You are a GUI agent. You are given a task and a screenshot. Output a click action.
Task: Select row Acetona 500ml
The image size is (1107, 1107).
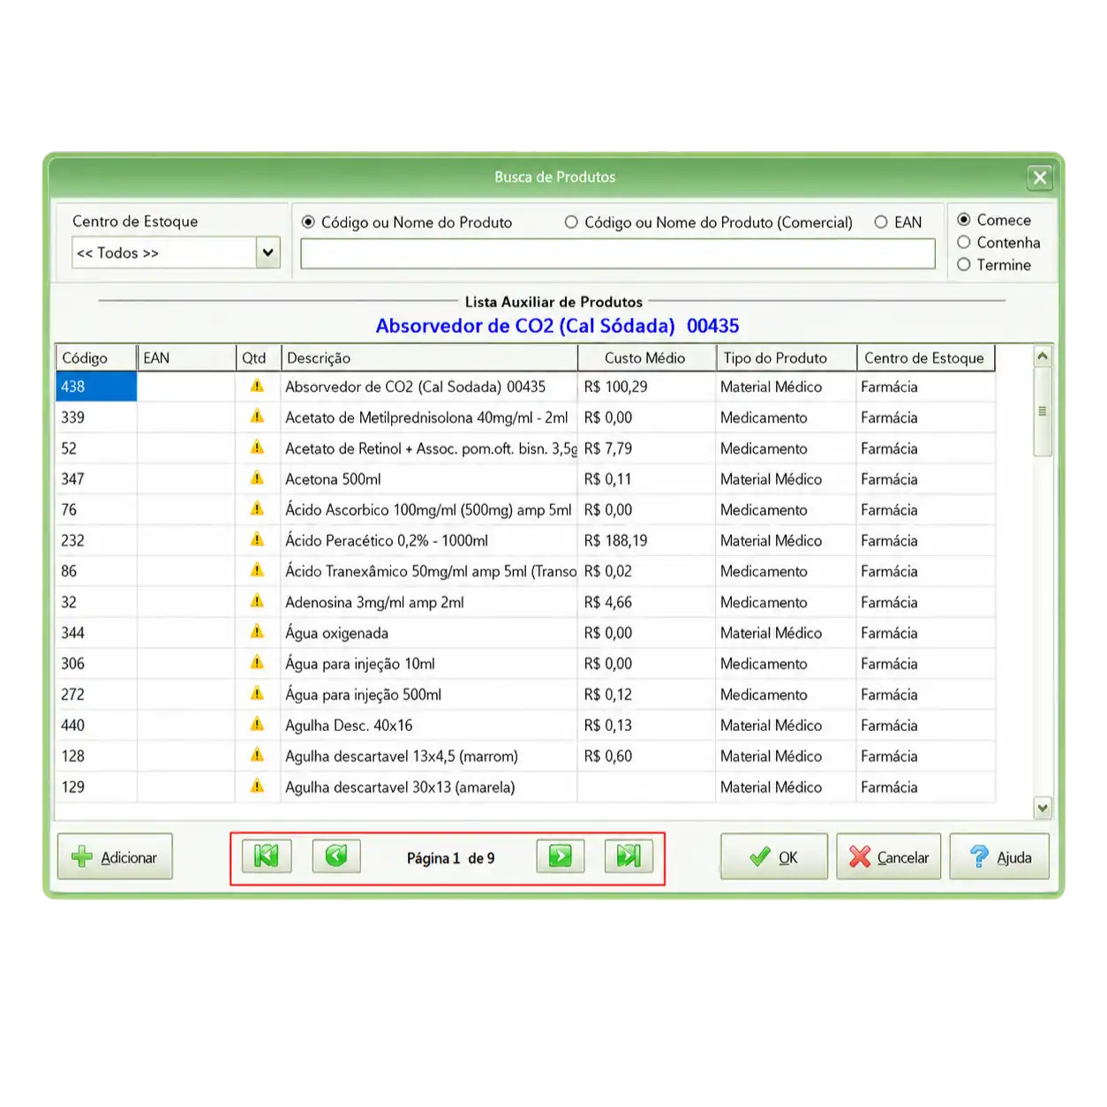[x=525, y=479]
